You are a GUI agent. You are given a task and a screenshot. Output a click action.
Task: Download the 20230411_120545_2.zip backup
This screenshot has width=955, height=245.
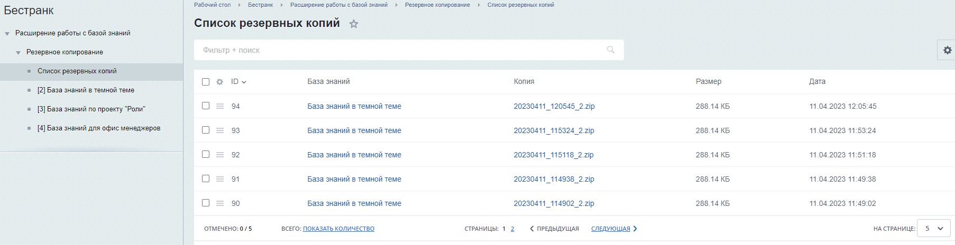[554, 106]
